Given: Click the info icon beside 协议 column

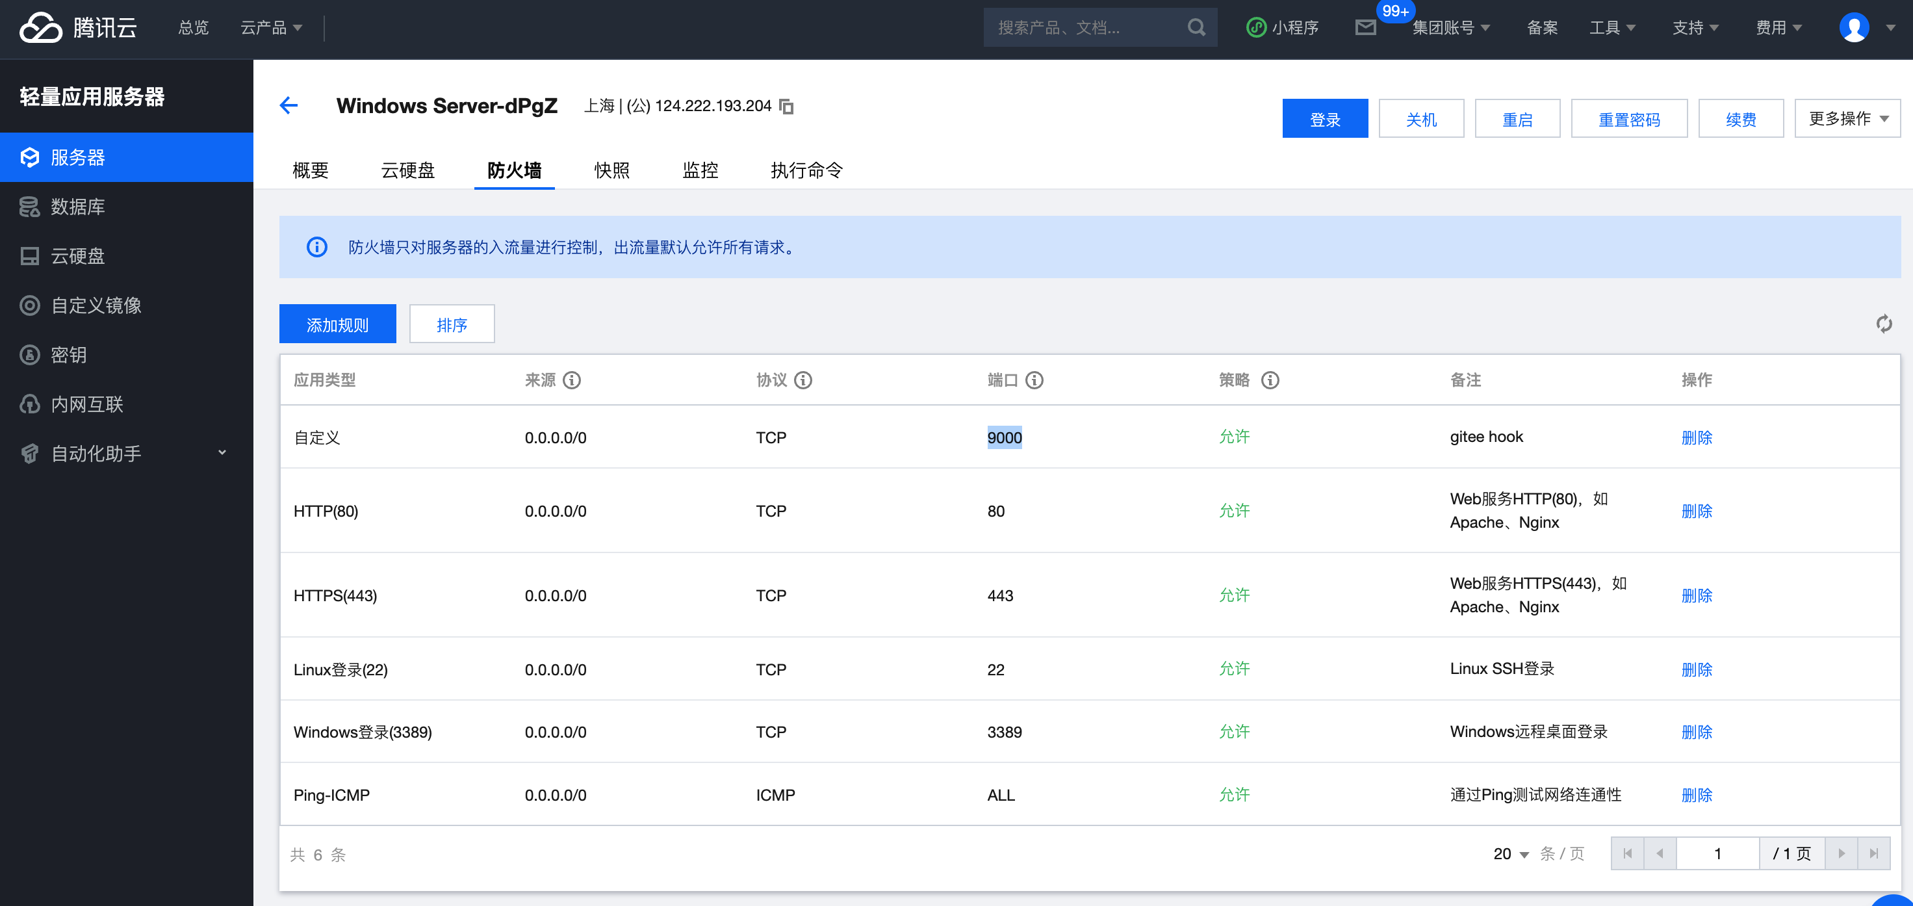Looking at the screenshot, I should (x=804, y=380).
